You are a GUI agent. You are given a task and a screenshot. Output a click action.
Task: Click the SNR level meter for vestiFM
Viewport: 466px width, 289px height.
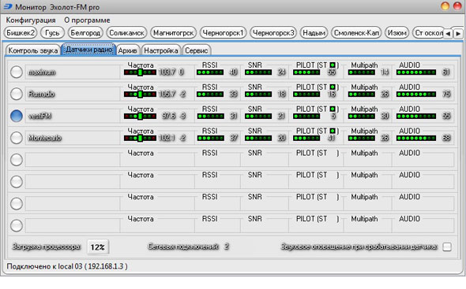coord(258,117)
